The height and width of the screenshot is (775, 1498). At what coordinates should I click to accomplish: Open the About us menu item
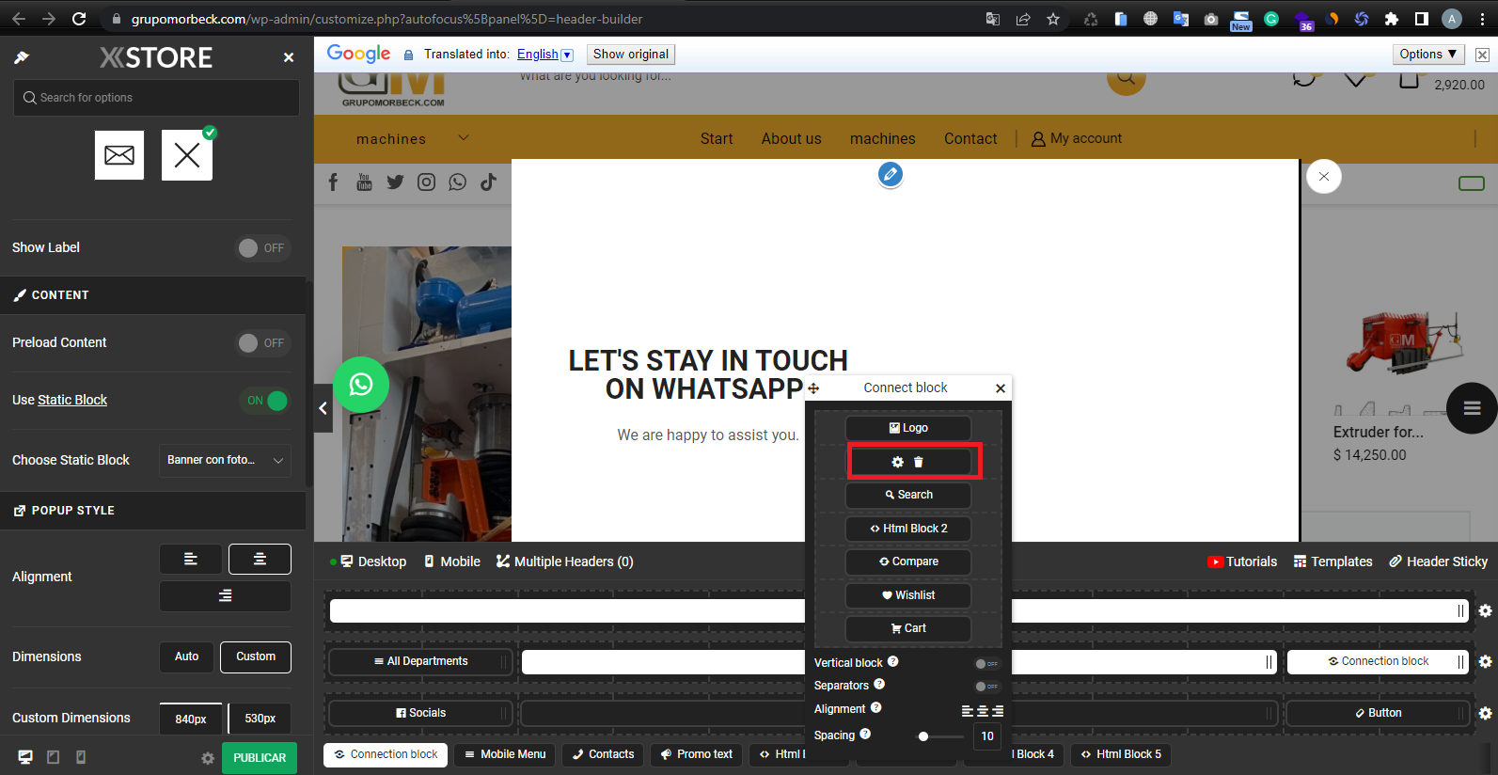tap(791, 138)
